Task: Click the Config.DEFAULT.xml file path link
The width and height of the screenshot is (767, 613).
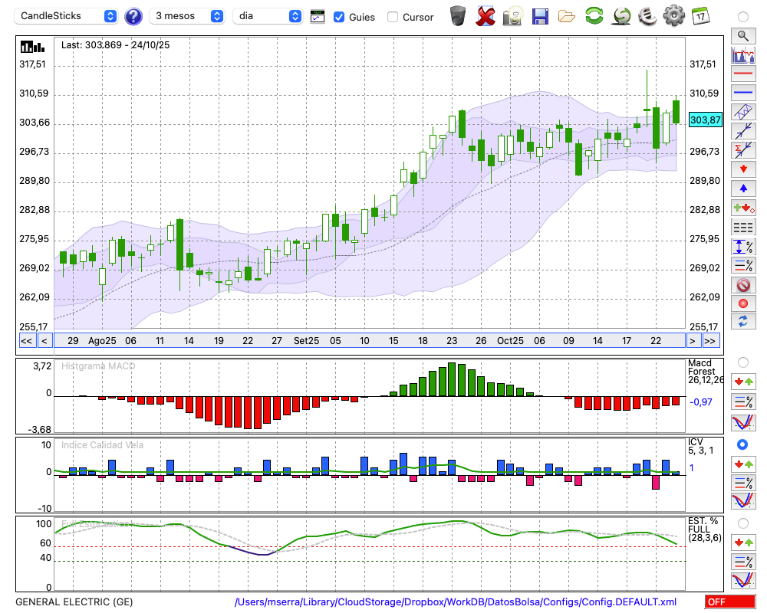Action: click(x=456, y=602)
